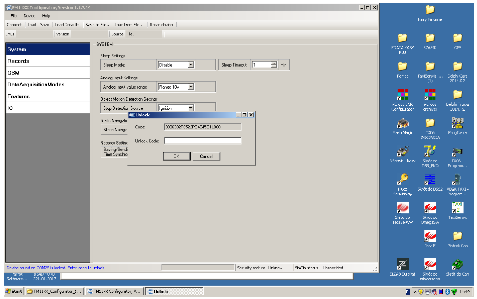
Task: Click the Windows Start button
Action: tap(14, 291)
